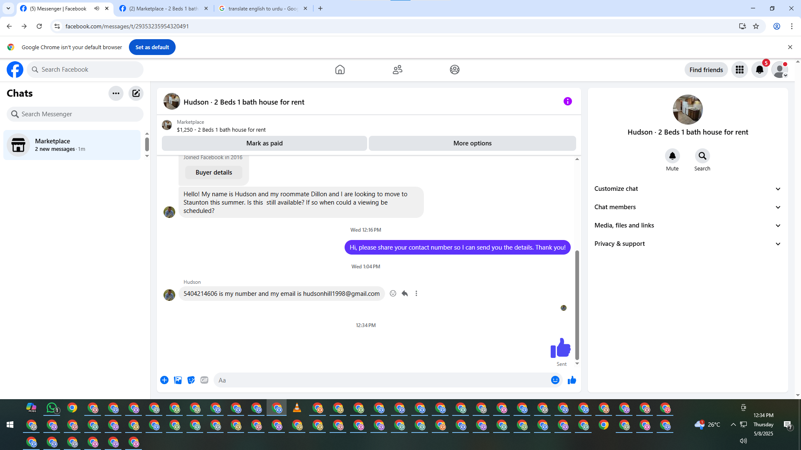This screenshot has height=450, width=801.
Task: Click chat list scrollbar thumb
Action: point(147,144)
